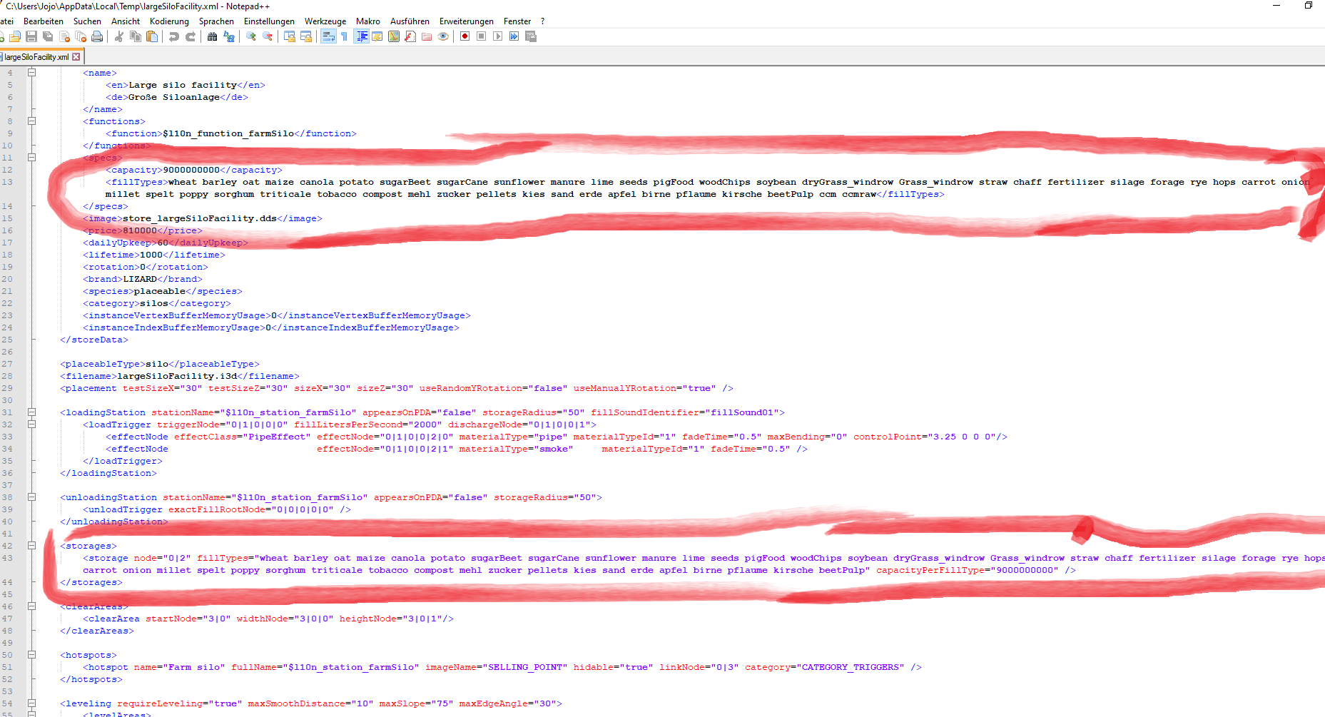Viewport: 1325px width, 717px height.
Task: Paste clipboard using the toolbar Paste icon
Action: coord(151,36)
